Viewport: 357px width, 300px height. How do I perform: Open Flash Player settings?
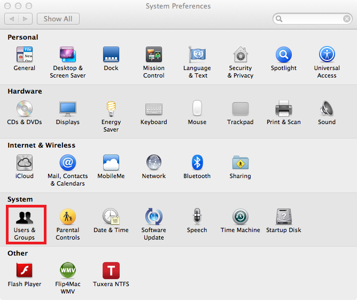pyautogui.click(x=25, y=271)
